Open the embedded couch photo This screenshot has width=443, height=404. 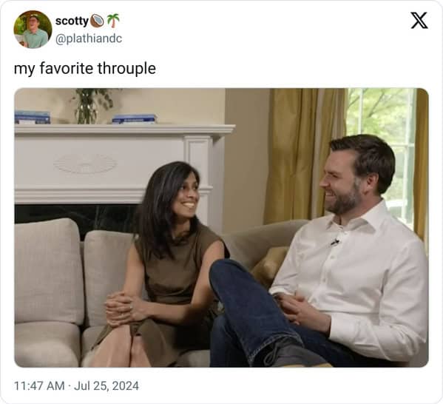pyautogui.click(x=222, y=228)
